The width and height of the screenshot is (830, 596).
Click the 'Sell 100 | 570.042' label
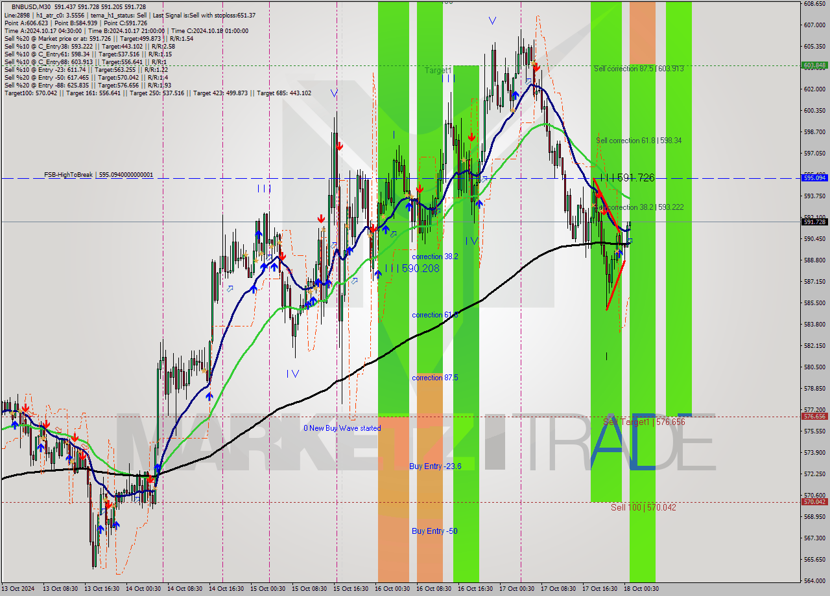pyautogui.click(x=643, y=507)
